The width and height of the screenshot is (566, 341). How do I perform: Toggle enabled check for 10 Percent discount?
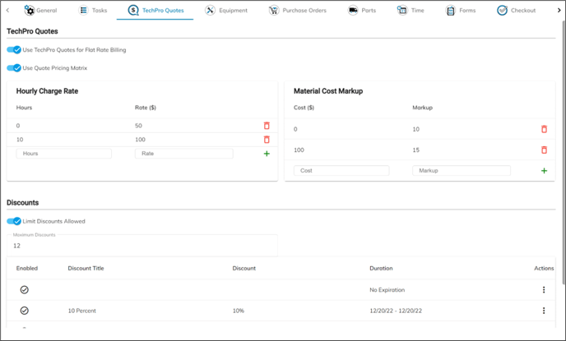point(24,311)
